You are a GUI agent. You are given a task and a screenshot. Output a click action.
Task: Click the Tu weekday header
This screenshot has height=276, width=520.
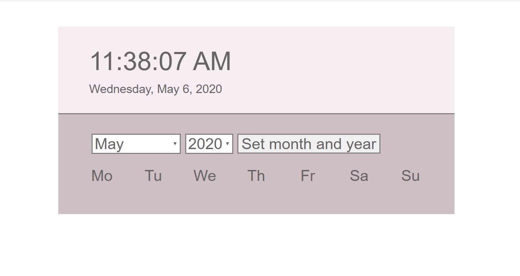[x=153, y=176]
